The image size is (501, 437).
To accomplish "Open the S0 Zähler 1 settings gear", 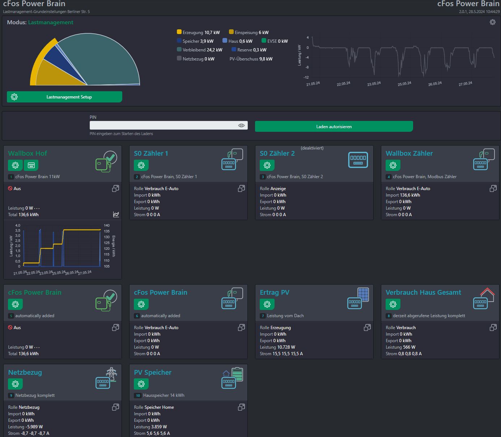I will (141, 165).
